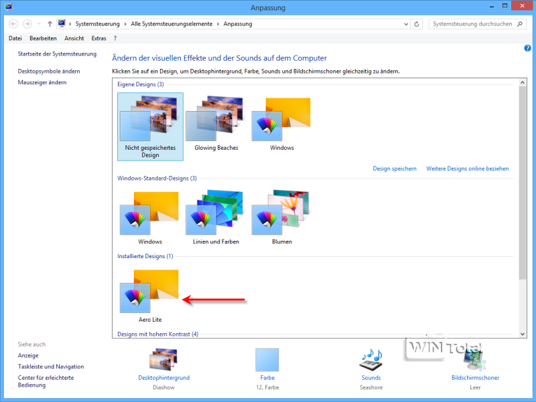Click the Desktophintergrund label link
Screen dimensions: 536x402
163,378
